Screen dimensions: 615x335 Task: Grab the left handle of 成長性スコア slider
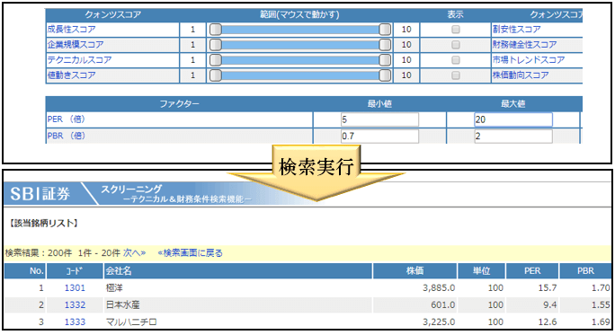click(x=215, y=30)
